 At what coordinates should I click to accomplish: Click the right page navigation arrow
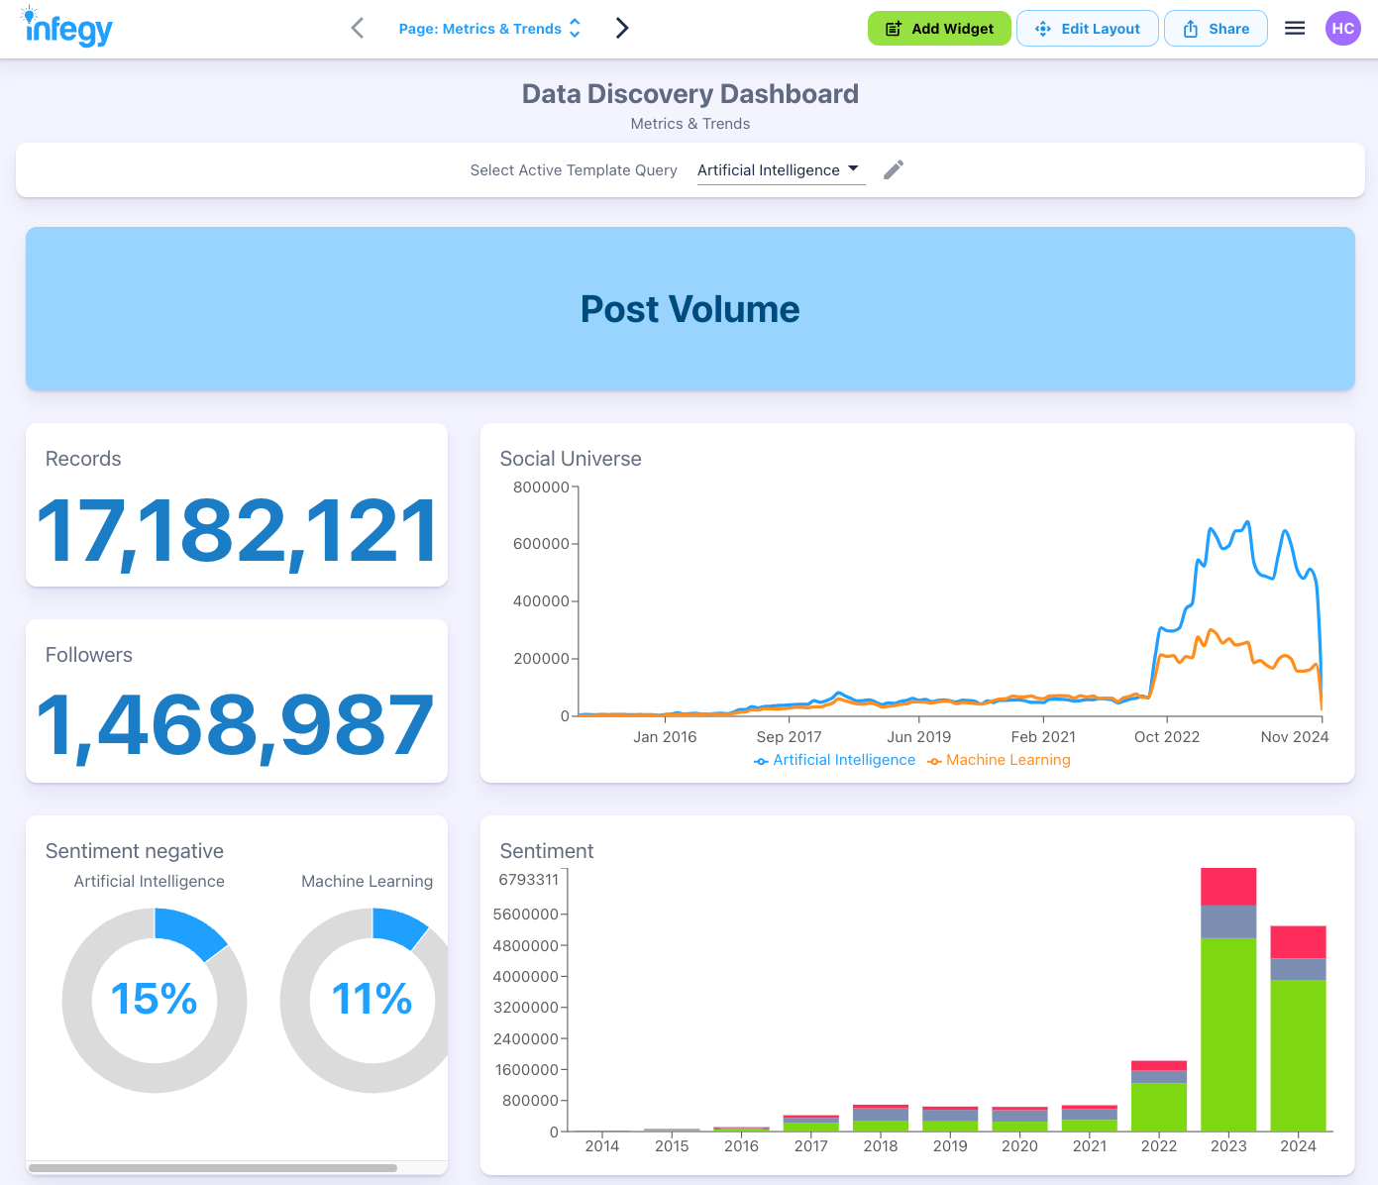click(x=622, y=28)
